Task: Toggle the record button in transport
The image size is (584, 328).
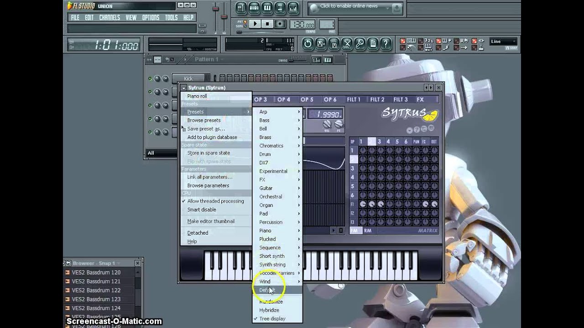Action: [x=280, y=24]
